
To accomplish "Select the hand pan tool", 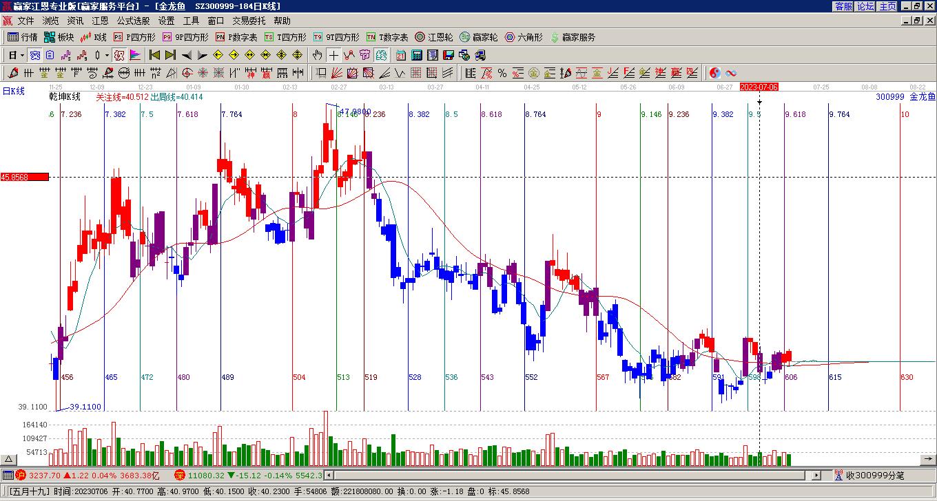I will 317,55.
